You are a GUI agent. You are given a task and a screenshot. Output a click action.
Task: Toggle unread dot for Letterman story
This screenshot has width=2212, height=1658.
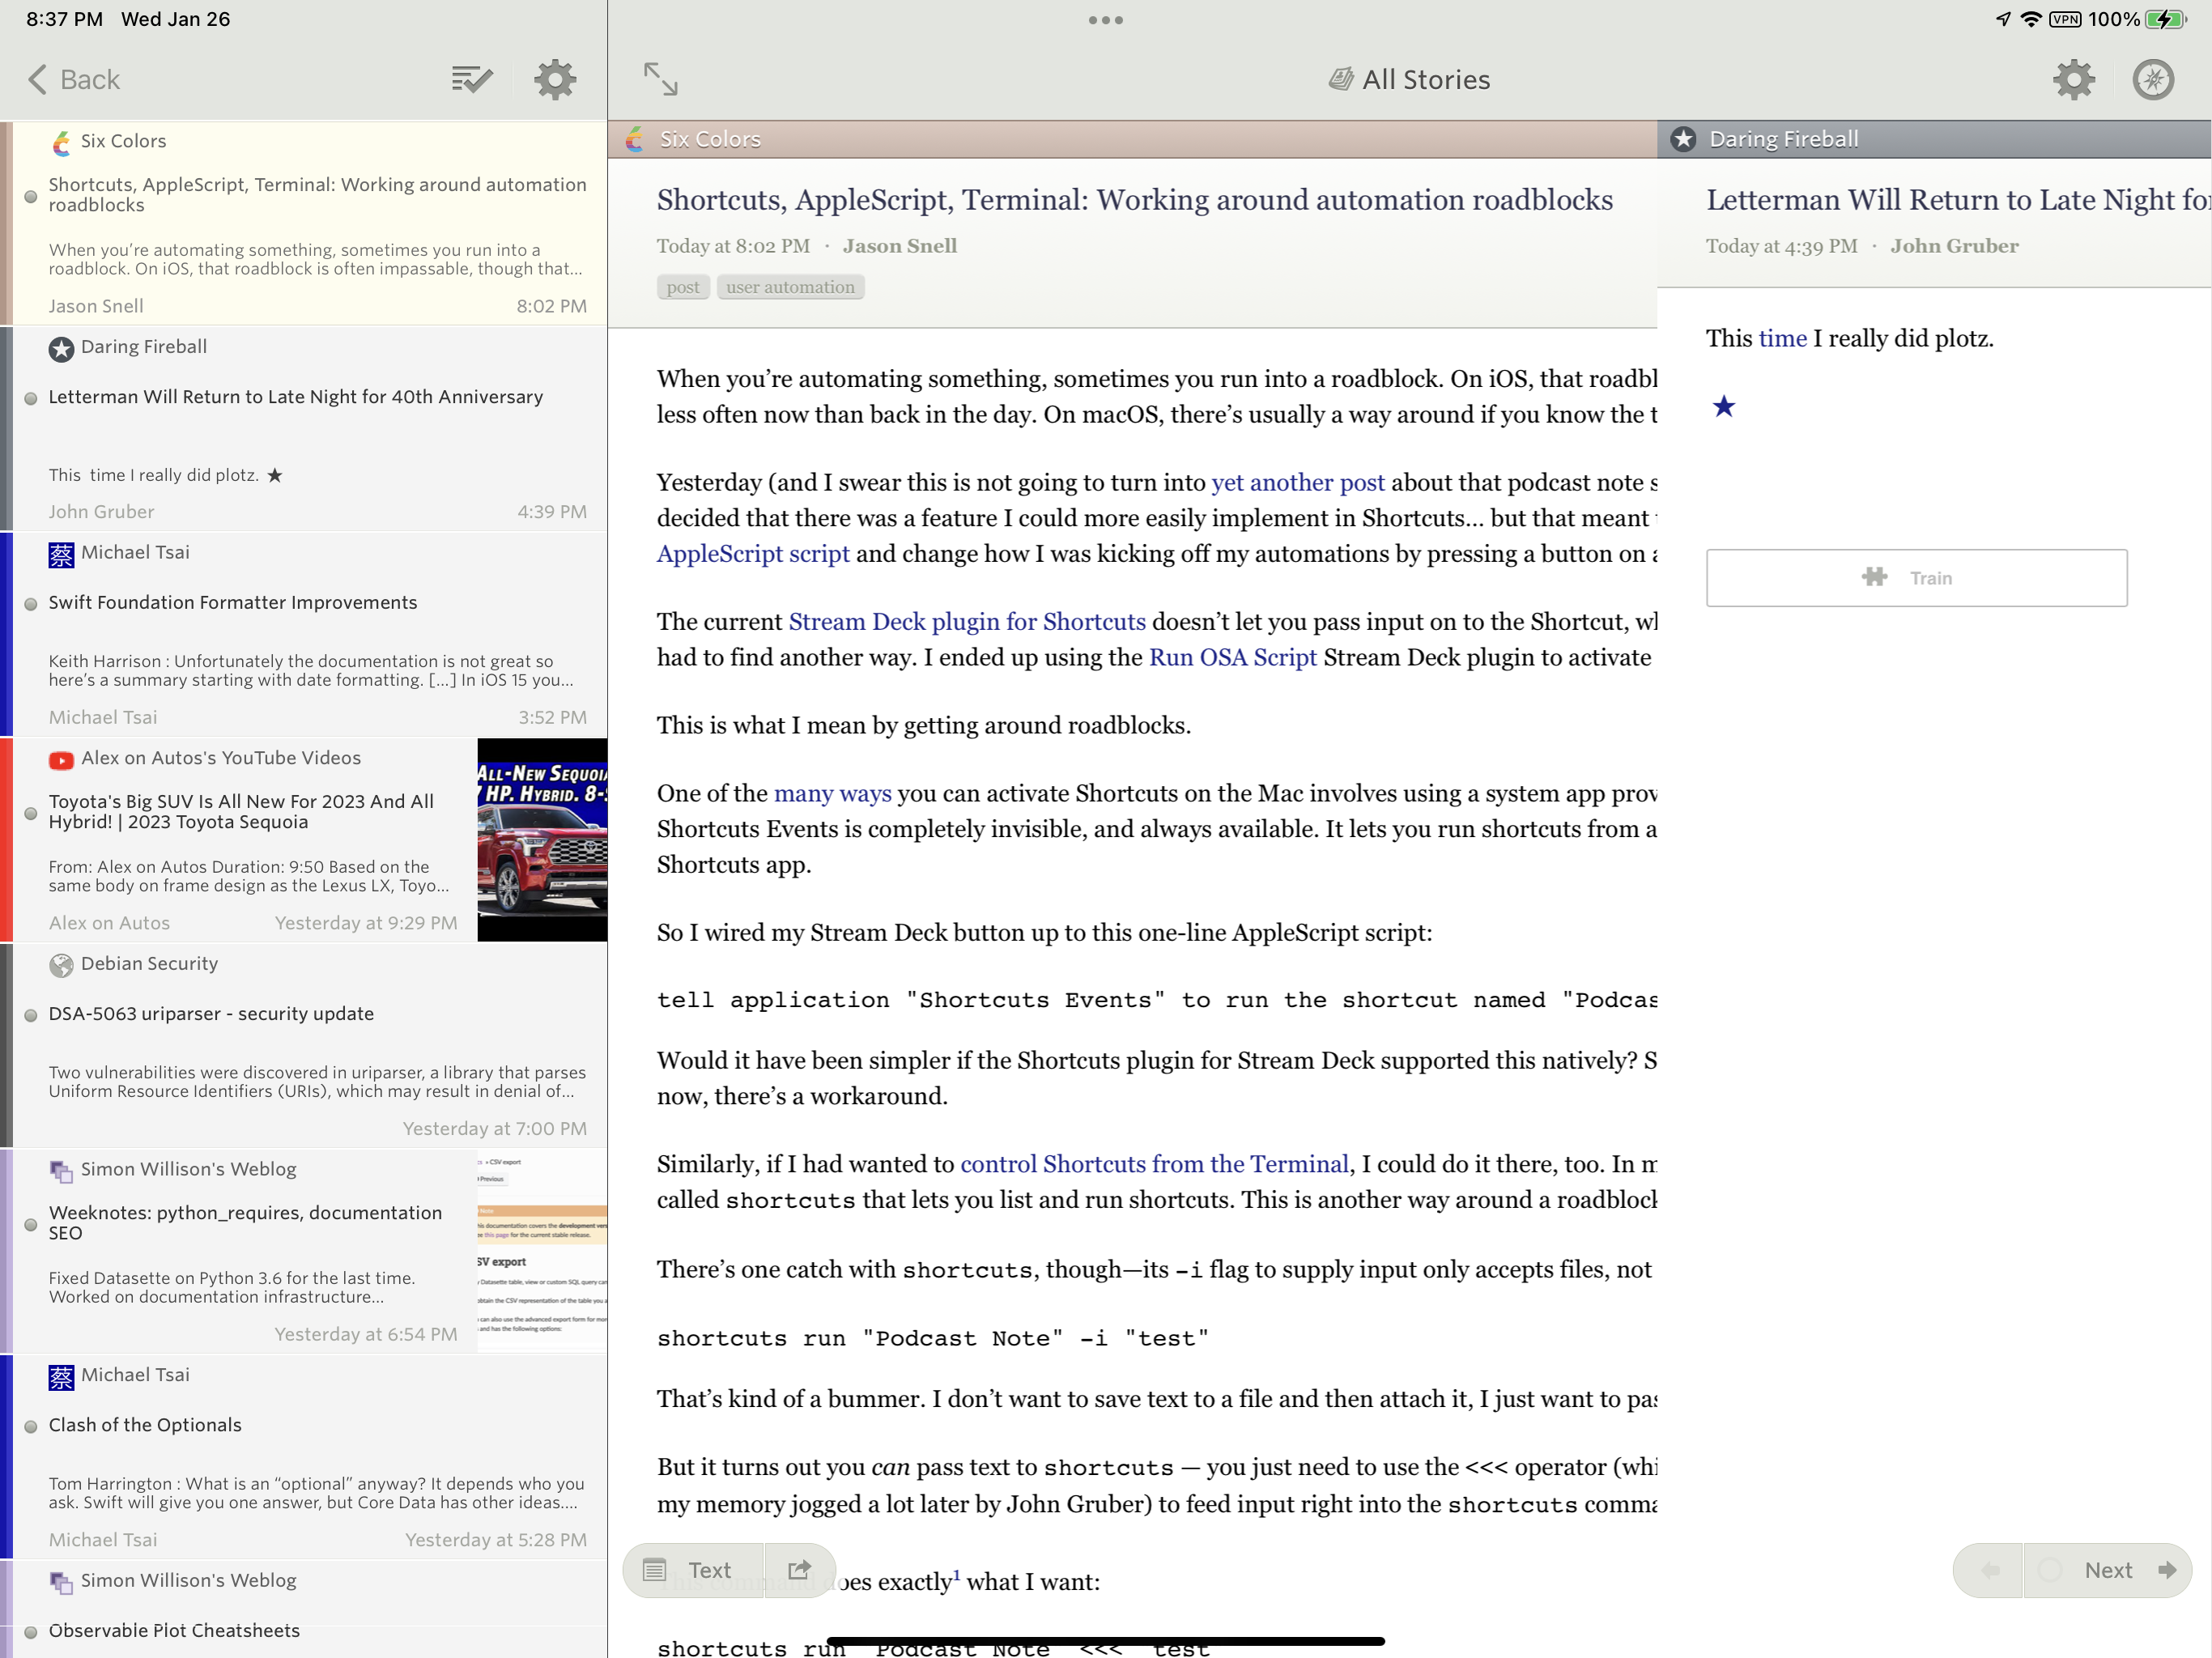(x=31, y=398)
